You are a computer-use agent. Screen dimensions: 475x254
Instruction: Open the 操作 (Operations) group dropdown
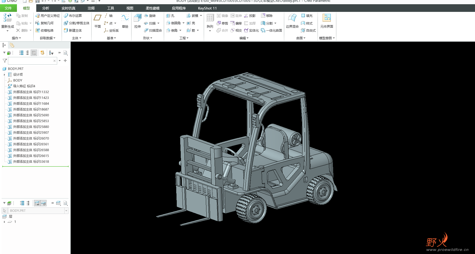coord(16,38)
